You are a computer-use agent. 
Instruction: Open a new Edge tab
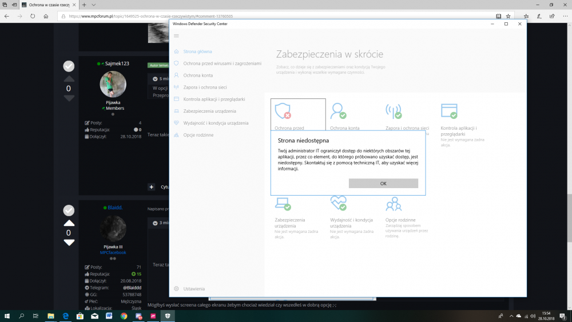84,5
